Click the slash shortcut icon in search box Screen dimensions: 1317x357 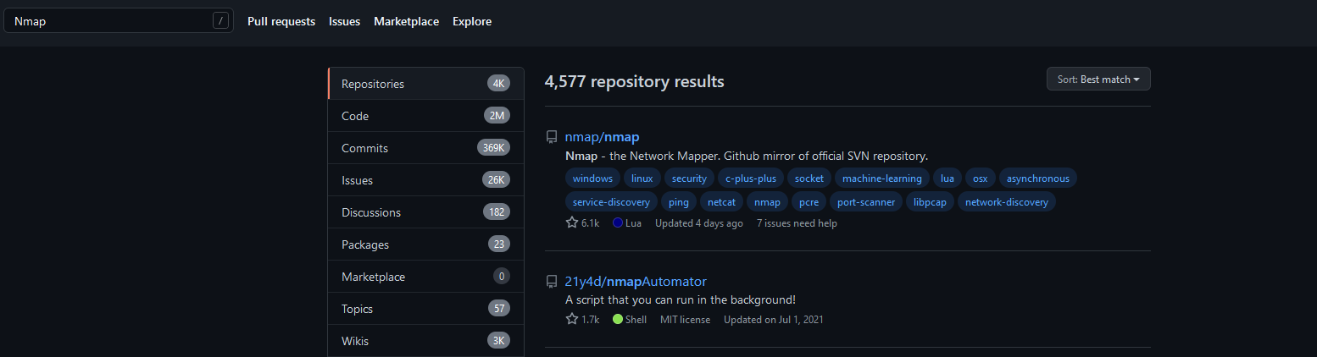221,21
